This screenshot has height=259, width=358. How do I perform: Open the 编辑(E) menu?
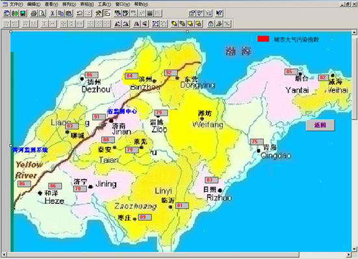pyautogui.click(x=34, y=4)
